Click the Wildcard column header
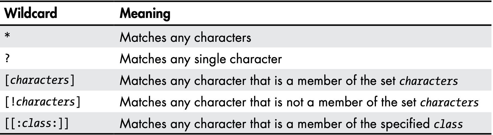The height and width of the screenshot is (135, 493). [31, 13]
